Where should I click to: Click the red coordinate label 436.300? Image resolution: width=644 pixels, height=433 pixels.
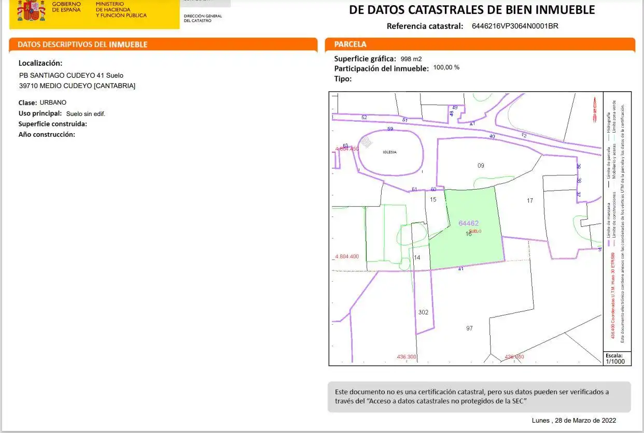407,357
